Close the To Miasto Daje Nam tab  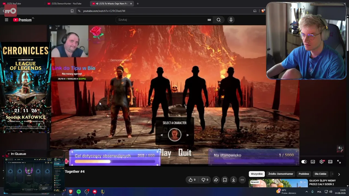131,4
